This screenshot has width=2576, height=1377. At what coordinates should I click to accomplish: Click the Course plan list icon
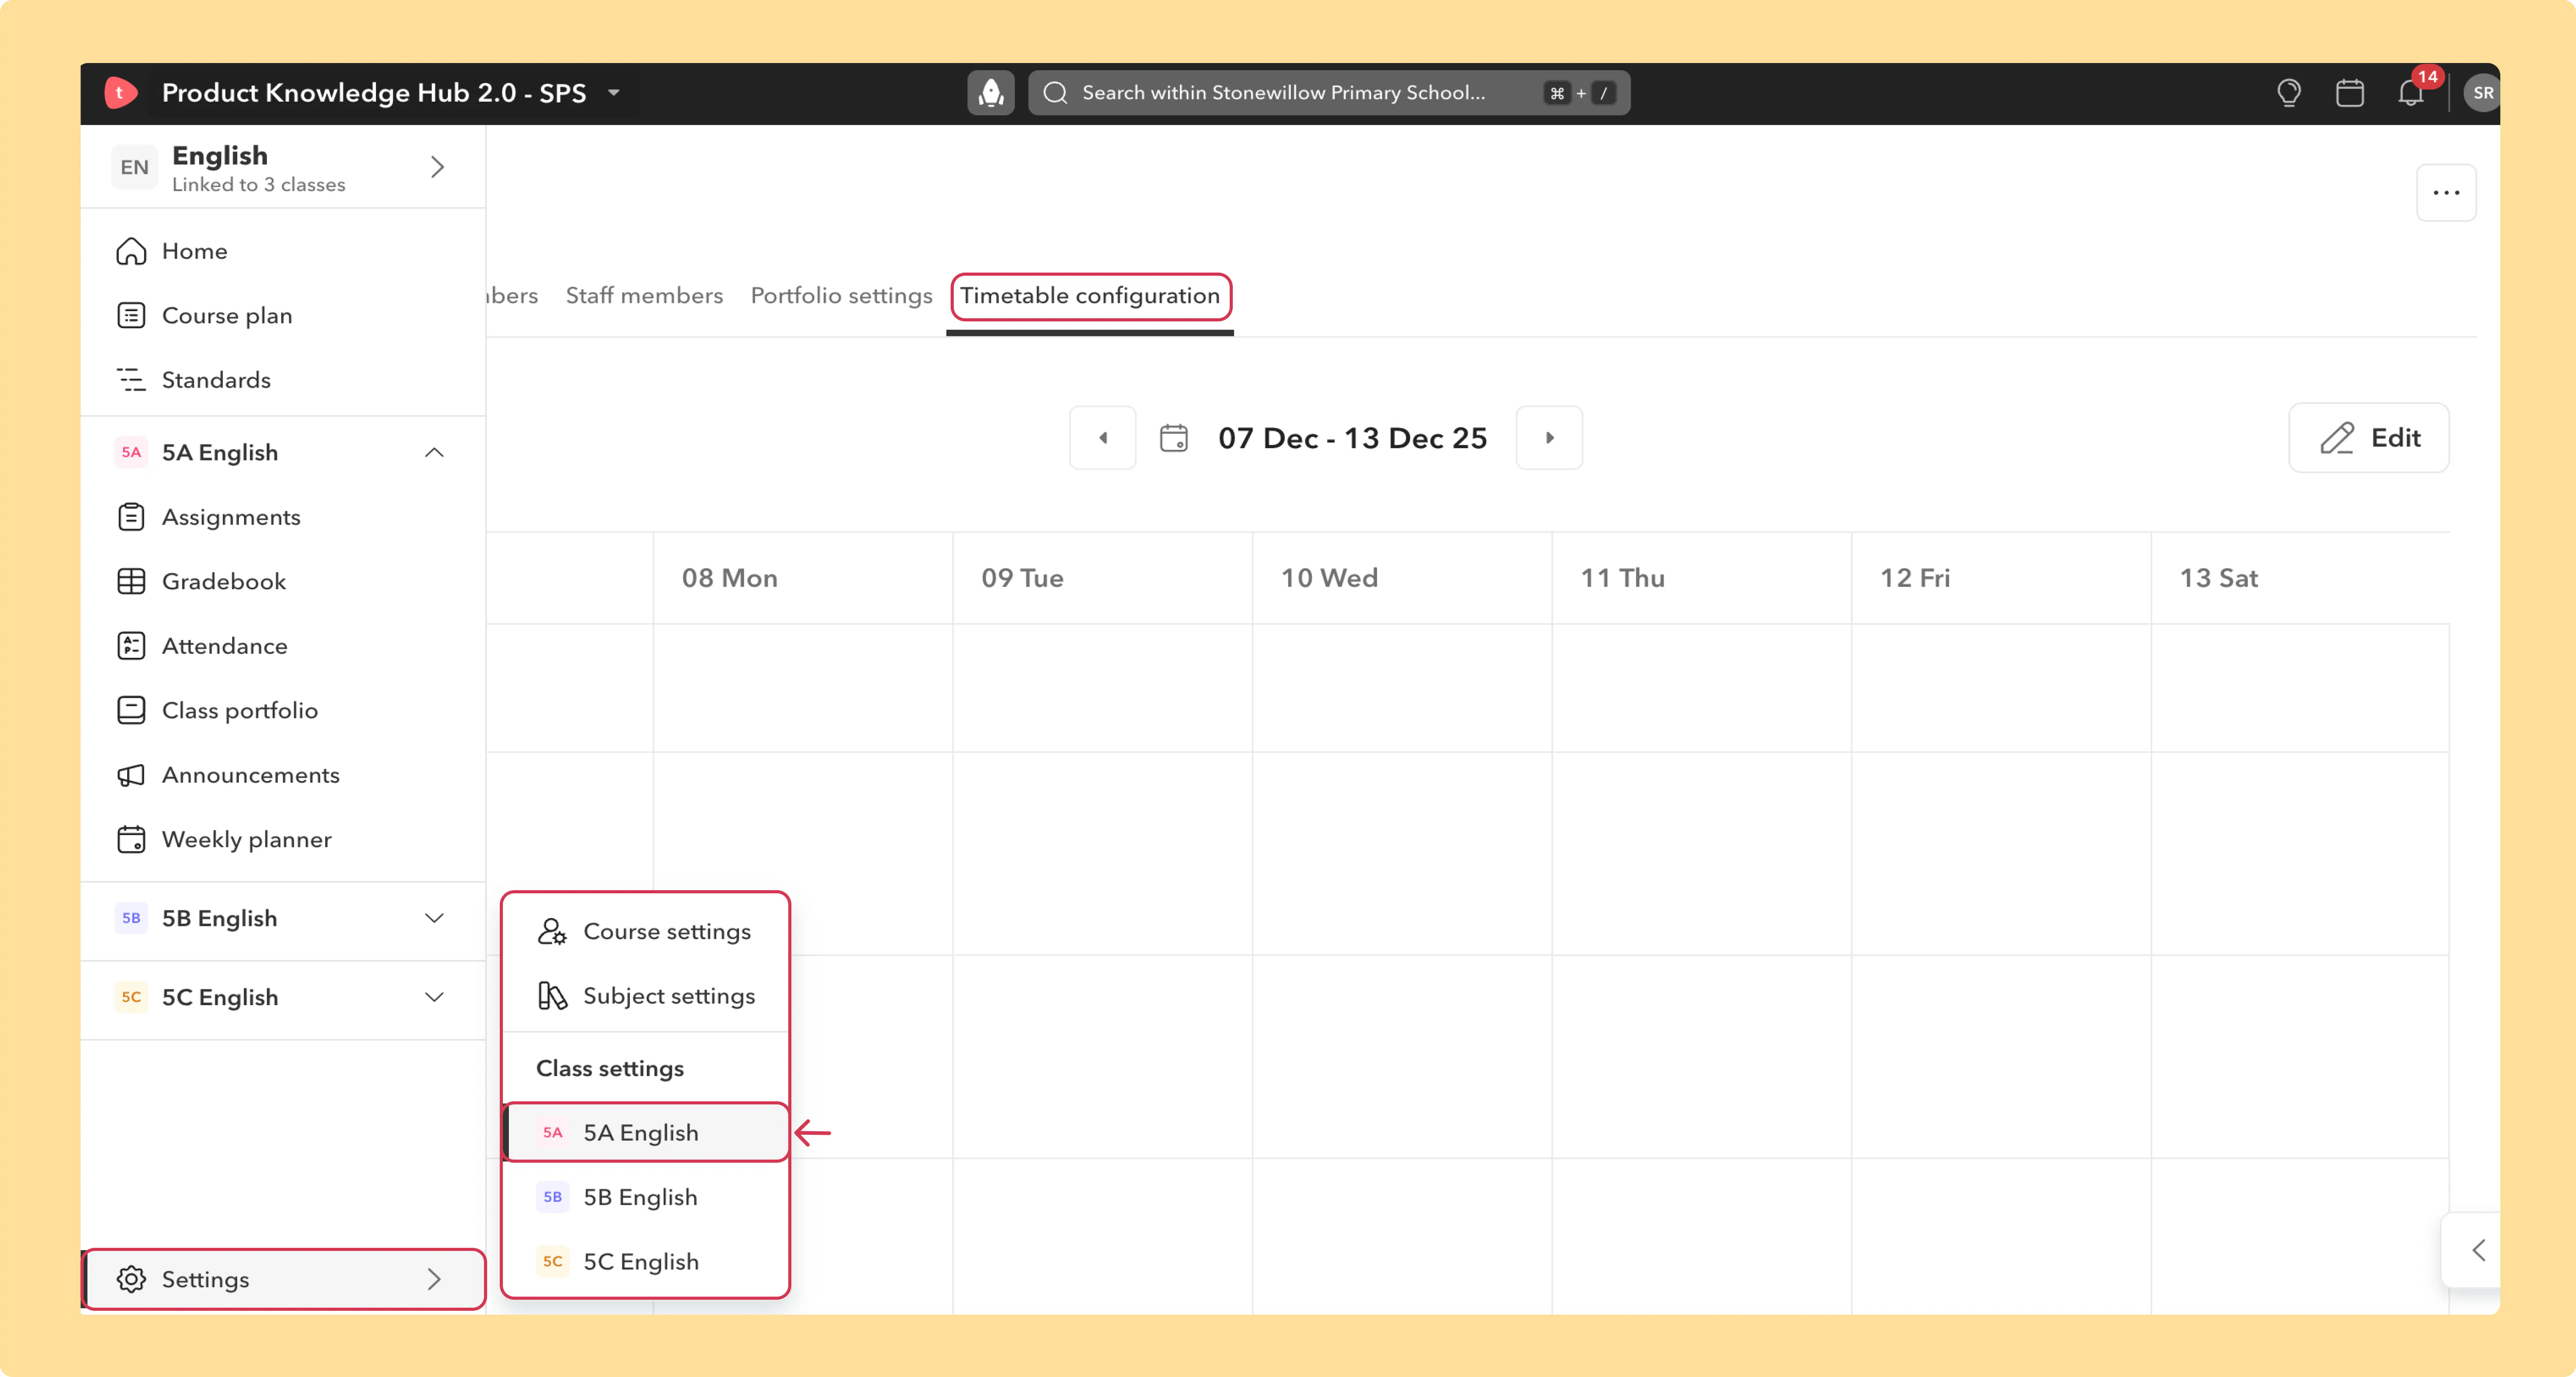click(131, 316)
